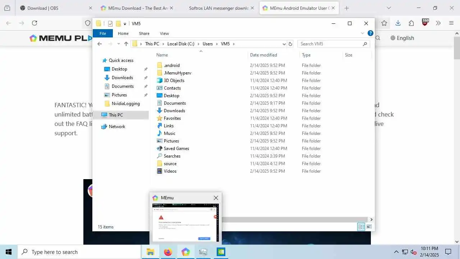Bookmark page with star icon
The width and height of the screenshot is (460, 259).
[x=384, y=23]
